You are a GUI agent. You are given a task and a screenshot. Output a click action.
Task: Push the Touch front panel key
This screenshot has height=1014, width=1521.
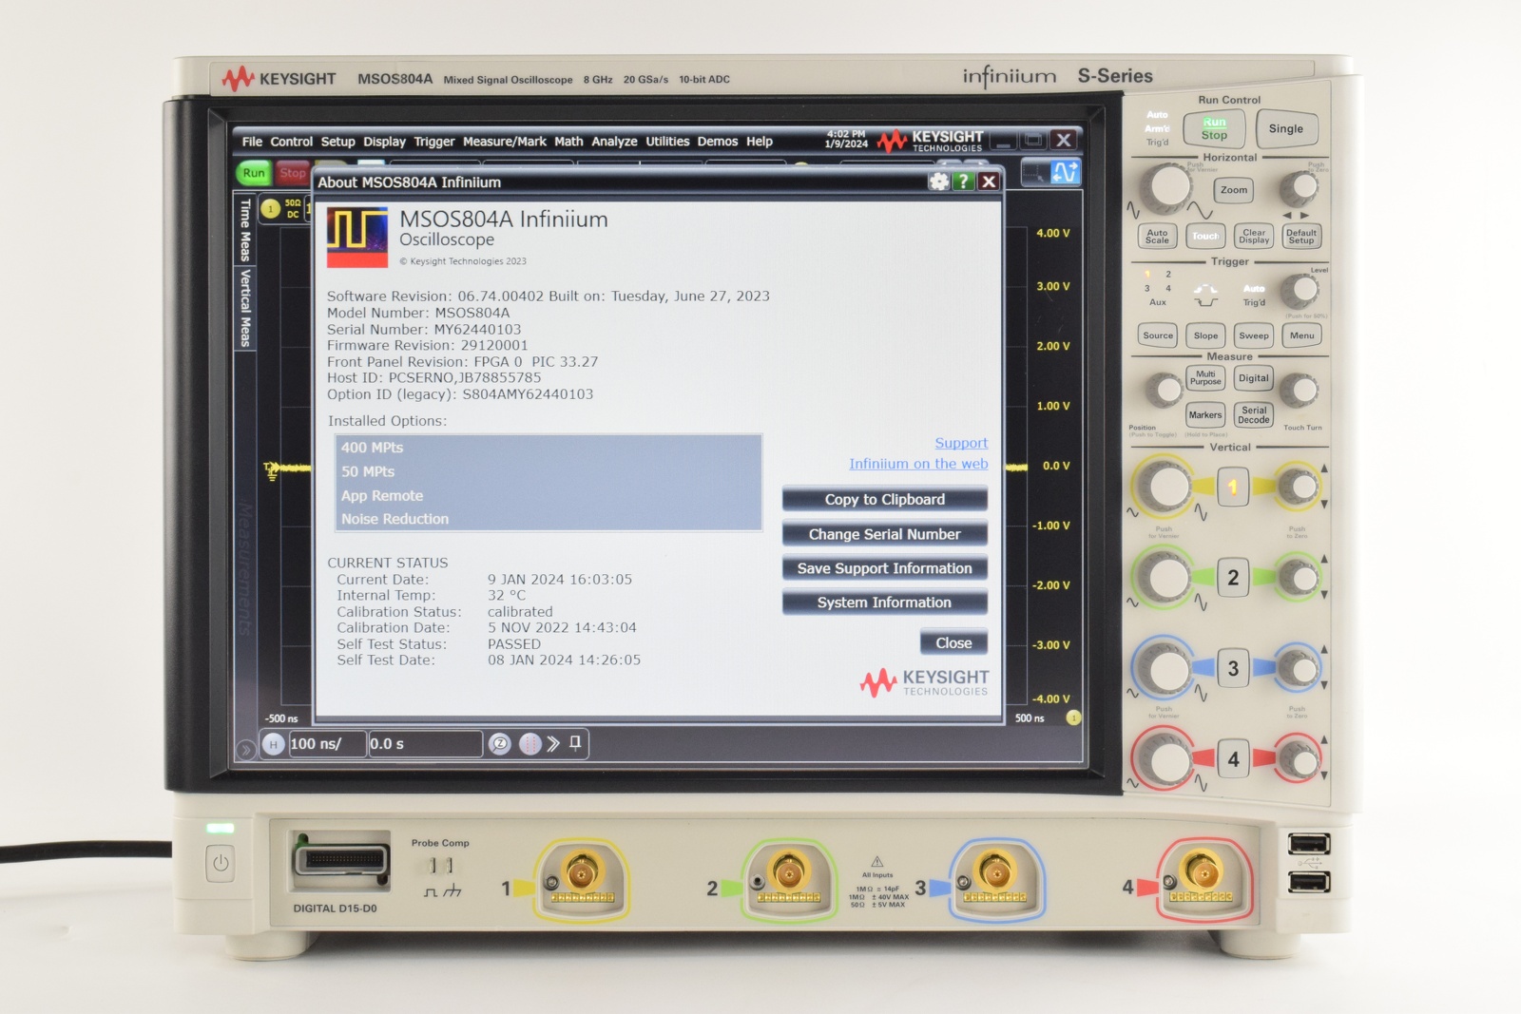pos(1205,236)
